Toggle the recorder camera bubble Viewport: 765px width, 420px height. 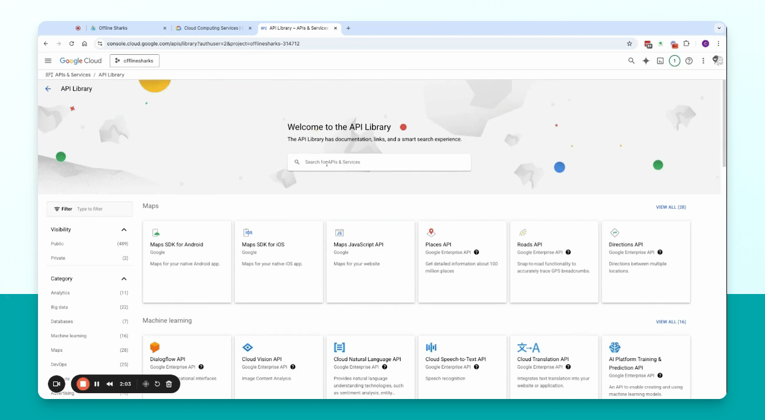click(x=57, y=384)
